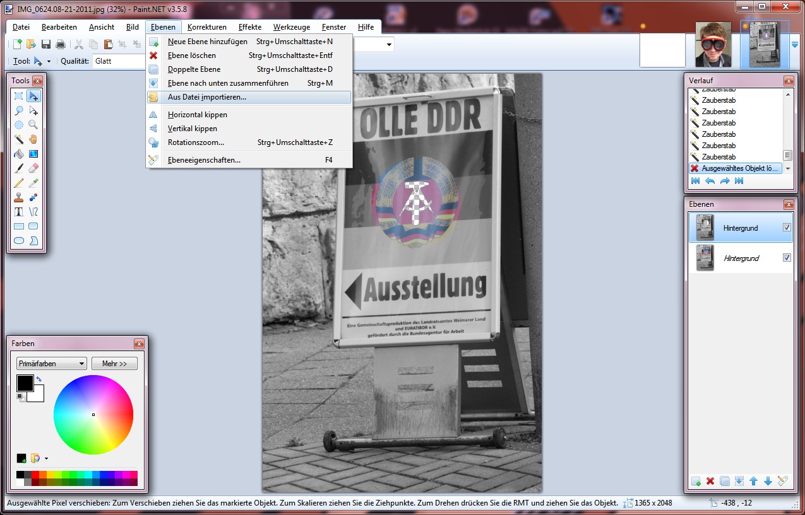Select the Eraser tool
The image size is (805, 515).
(x=34, y=168)
